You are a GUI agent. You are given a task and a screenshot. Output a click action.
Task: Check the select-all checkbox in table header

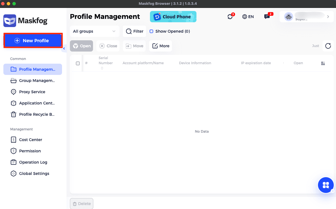pos(78,63)
